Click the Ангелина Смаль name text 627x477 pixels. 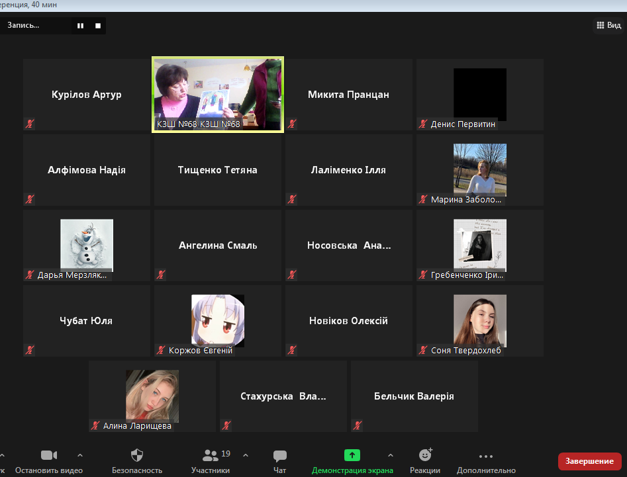tap(218, 245)
